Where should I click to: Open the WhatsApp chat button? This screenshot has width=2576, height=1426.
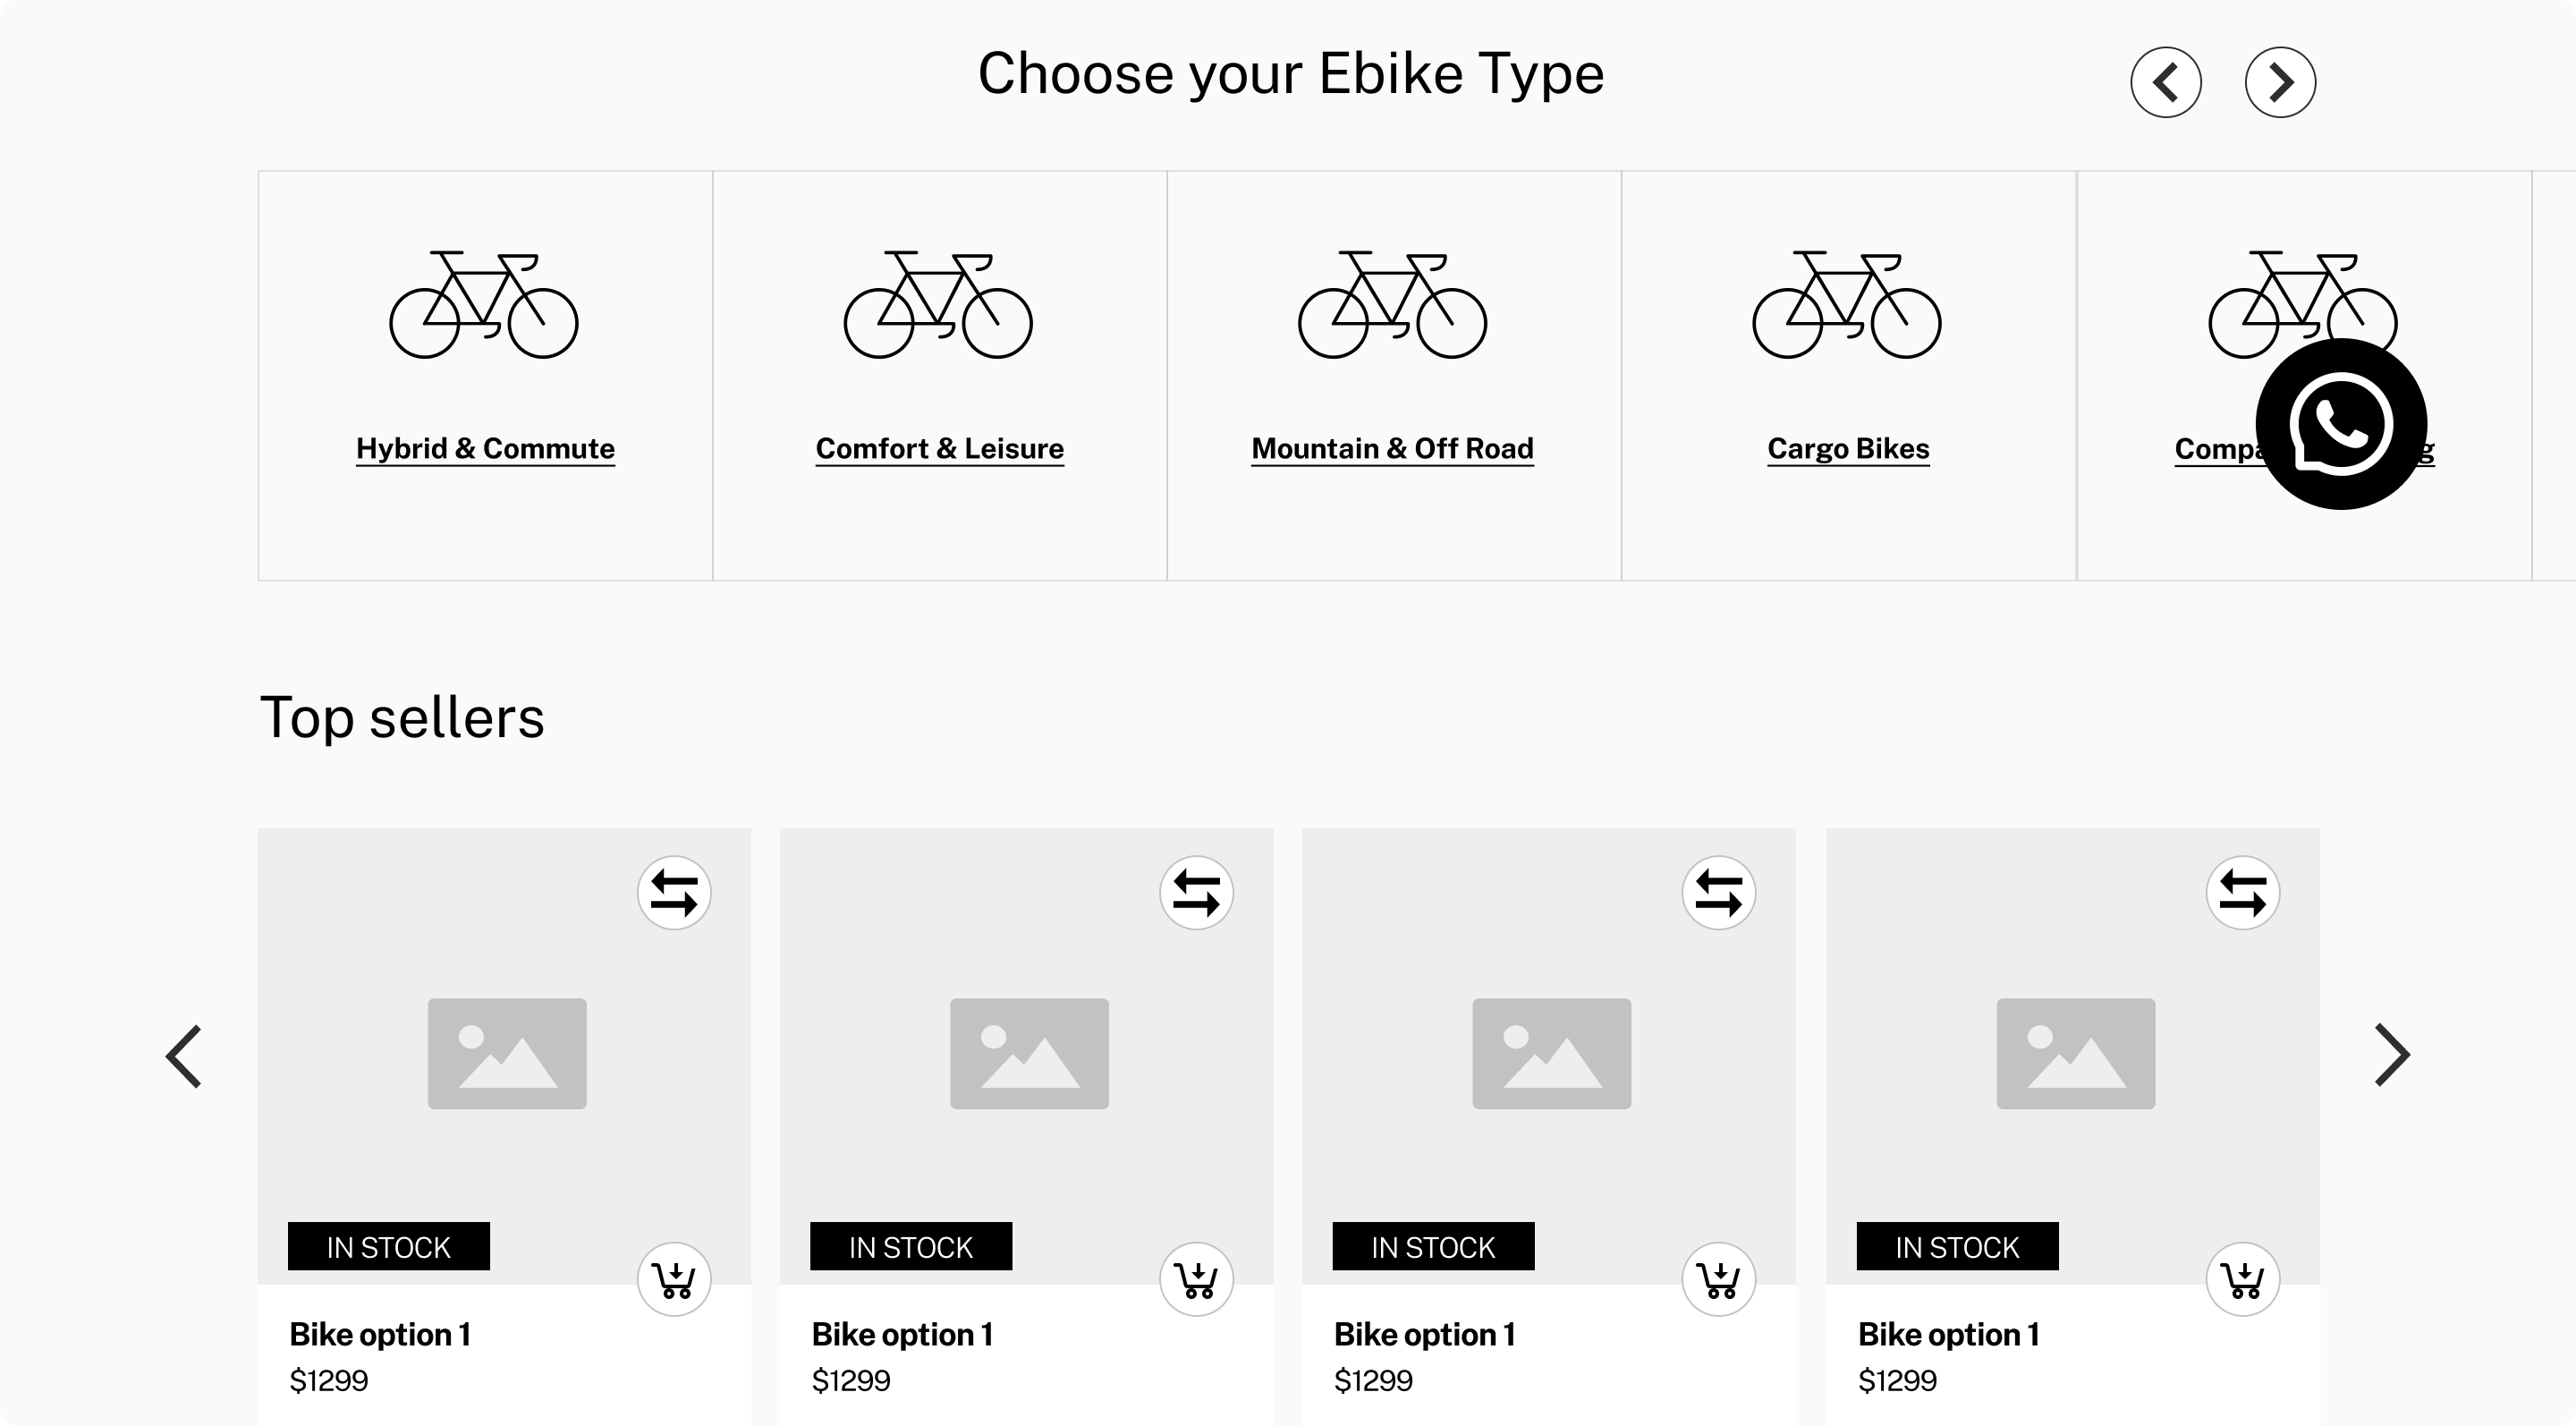click(x=2340, y=424)
